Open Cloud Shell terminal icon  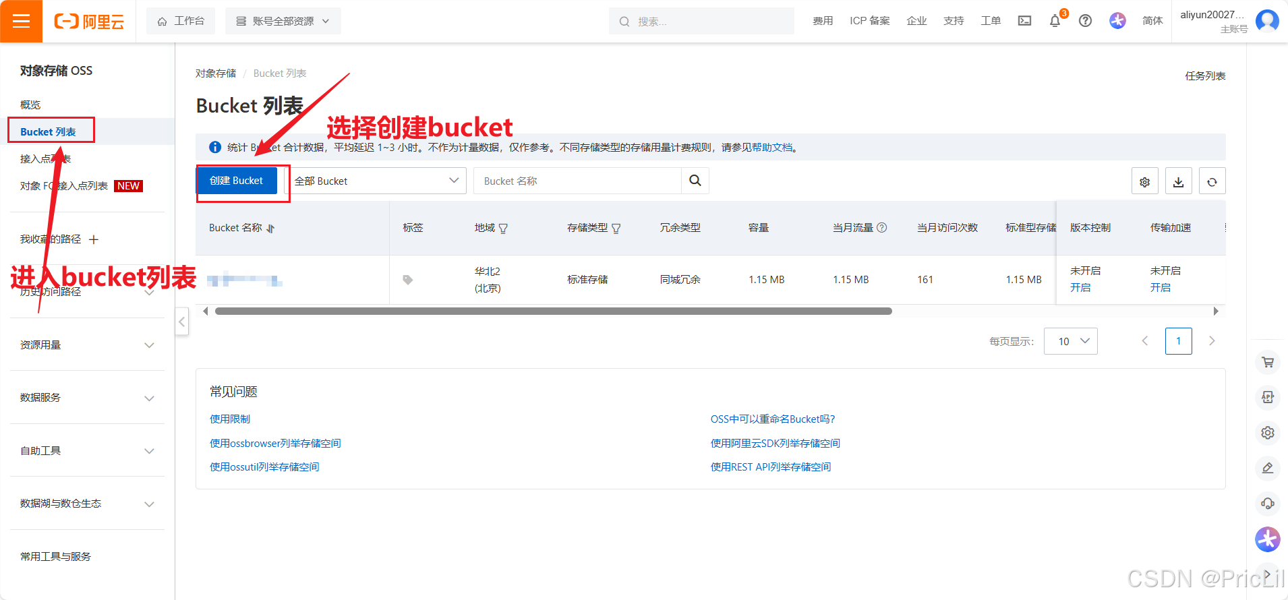1024,21
